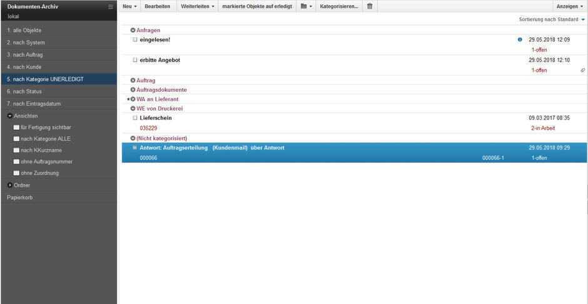This screenshot has width=588, height=304.
Task: Click the star icon before WA an Lieferant
Action: point(128,100)
